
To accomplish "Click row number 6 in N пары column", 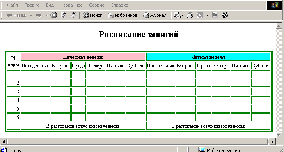I will coord(14,117).
